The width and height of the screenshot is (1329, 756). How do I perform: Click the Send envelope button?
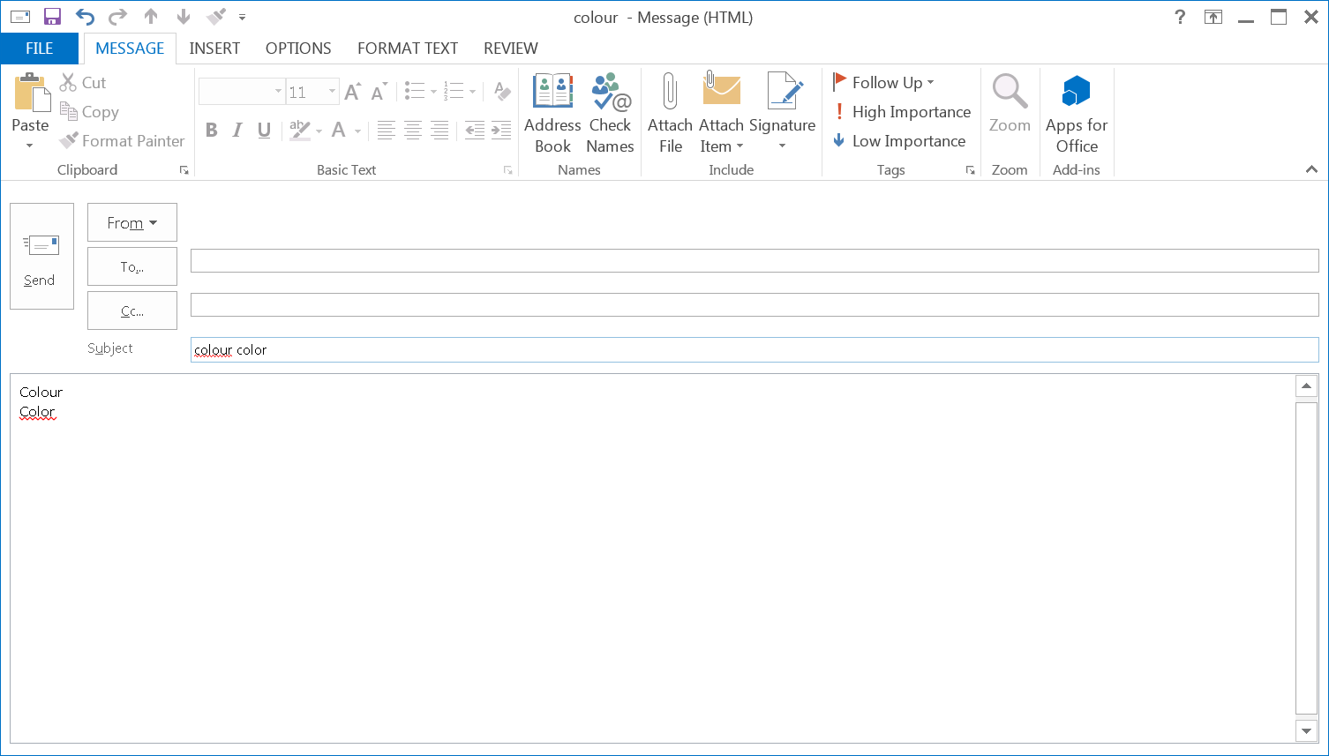point(41,256)
